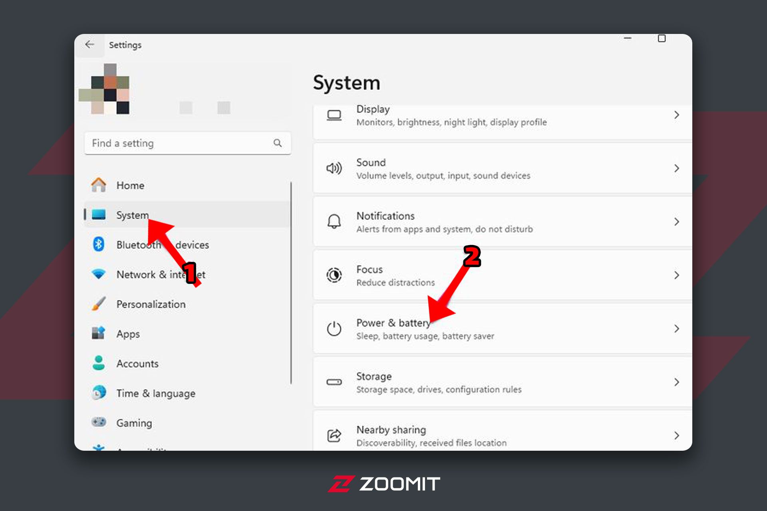
Task: Click the Find a setting search field
Action: [185, 144]
